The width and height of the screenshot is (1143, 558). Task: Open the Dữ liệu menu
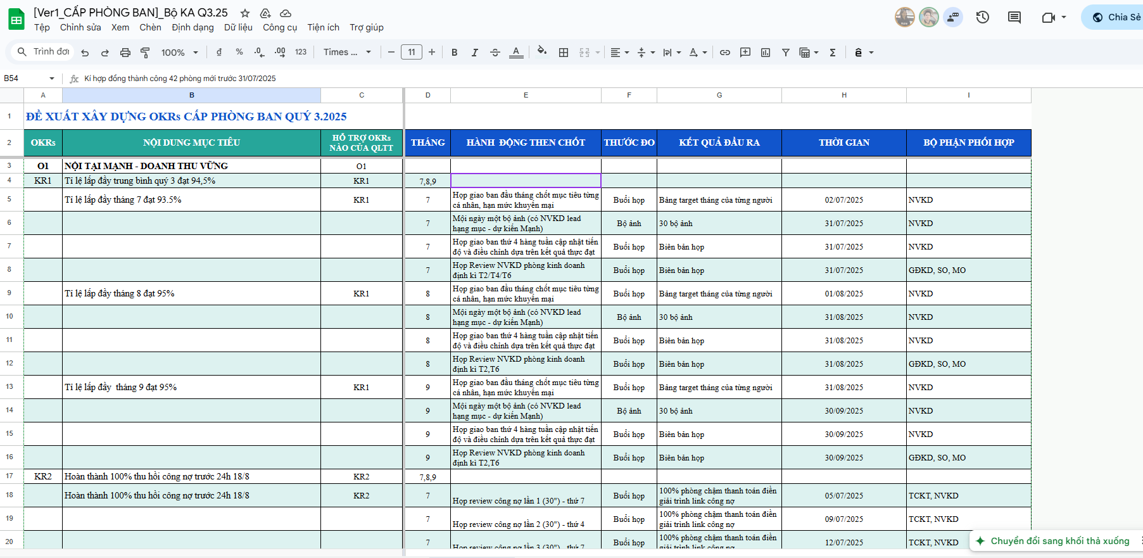(x=238, y=27)
